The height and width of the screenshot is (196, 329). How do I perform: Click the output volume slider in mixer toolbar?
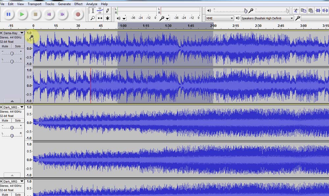(x=231, y=11)
